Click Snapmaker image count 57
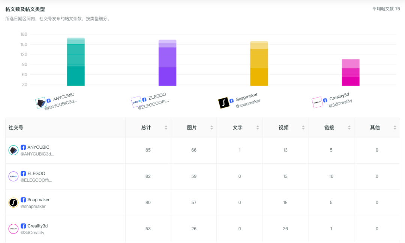The width and height of the screenshot is (405, 243). pos(194,203)
